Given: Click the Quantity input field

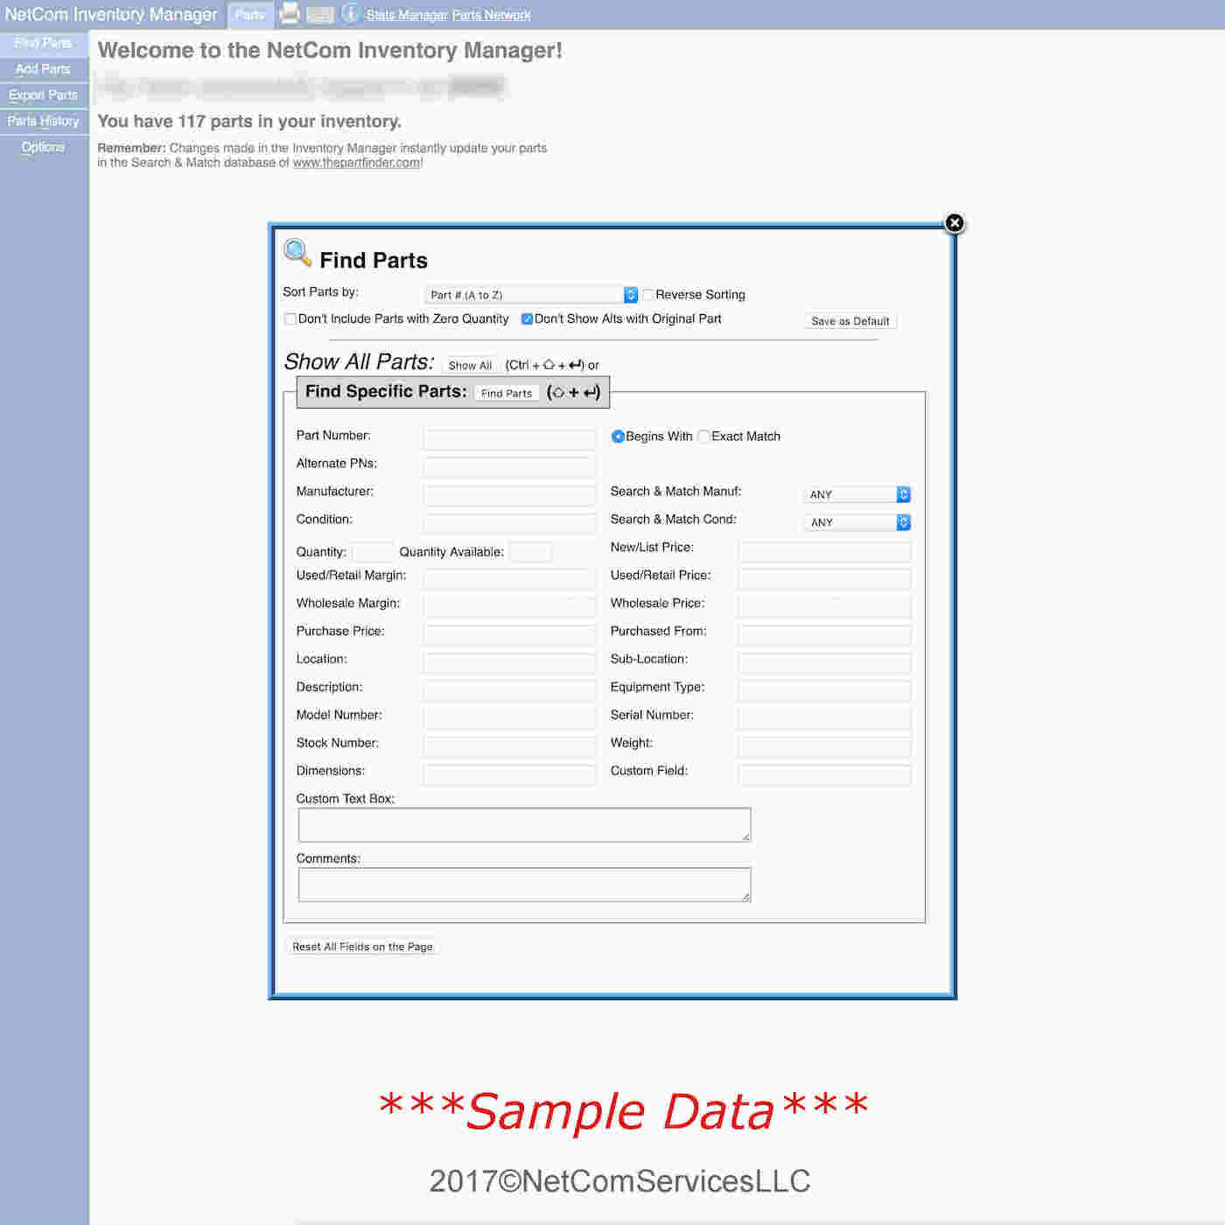Looking at the screenshot, I should (373, 552).
